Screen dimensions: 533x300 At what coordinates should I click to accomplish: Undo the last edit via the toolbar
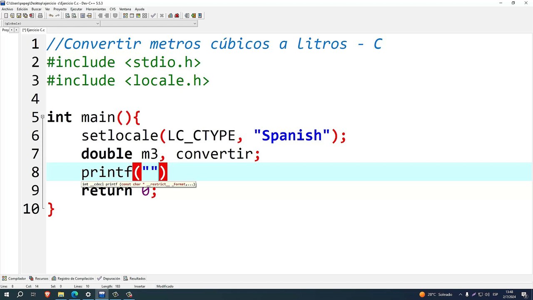(x=51, y=16)
